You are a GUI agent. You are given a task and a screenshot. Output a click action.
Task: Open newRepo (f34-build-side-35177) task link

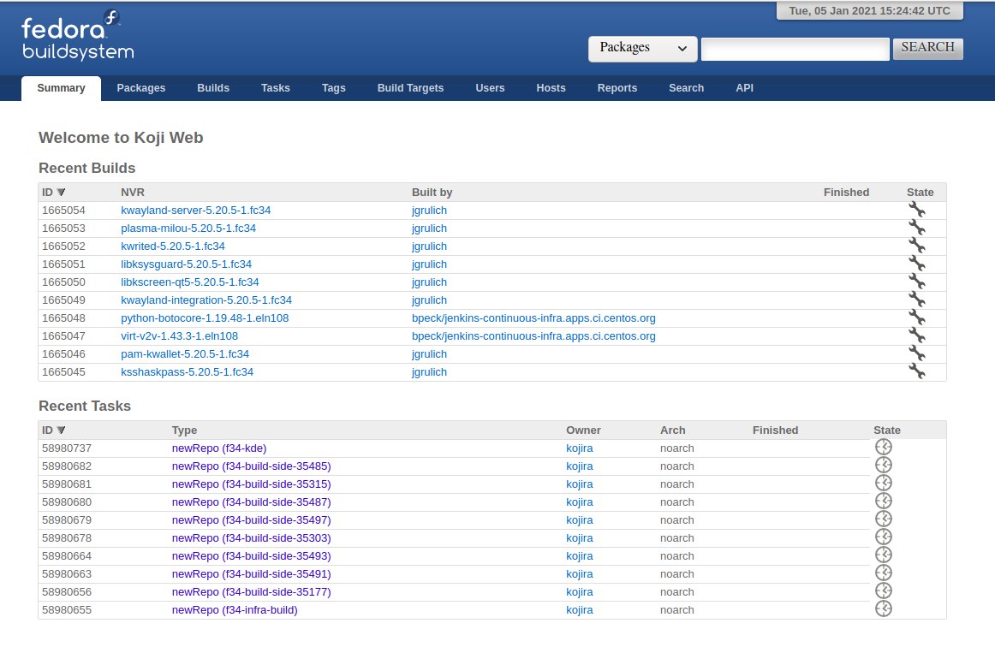click(x=251, y=592)
